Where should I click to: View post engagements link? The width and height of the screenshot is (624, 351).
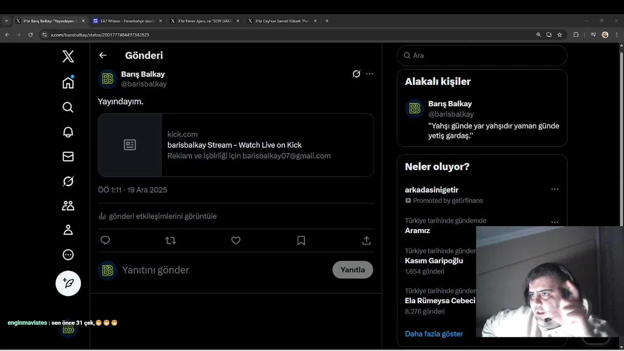[x=157, y=216]
